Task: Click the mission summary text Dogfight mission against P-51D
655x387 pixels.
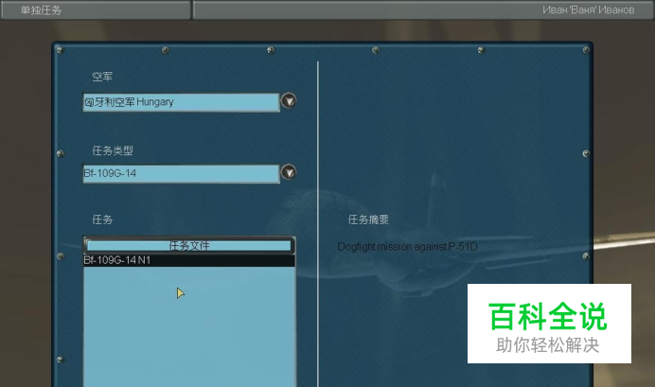Action: 407,247
